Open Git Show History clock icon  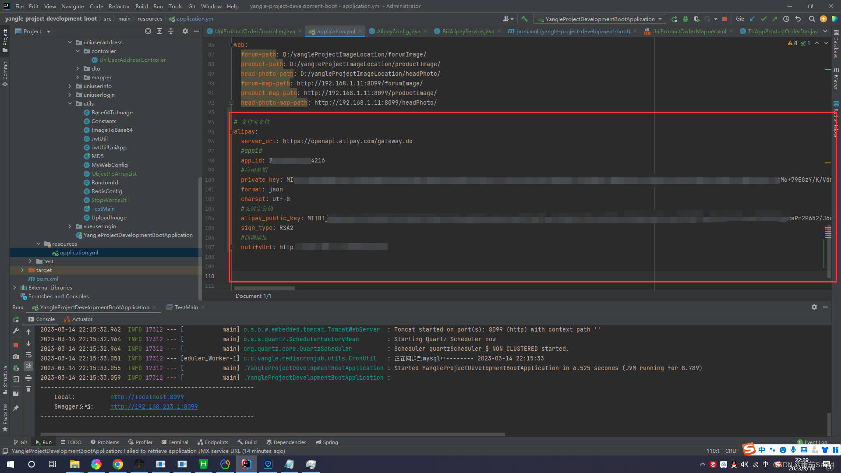[x=786, y=19]
